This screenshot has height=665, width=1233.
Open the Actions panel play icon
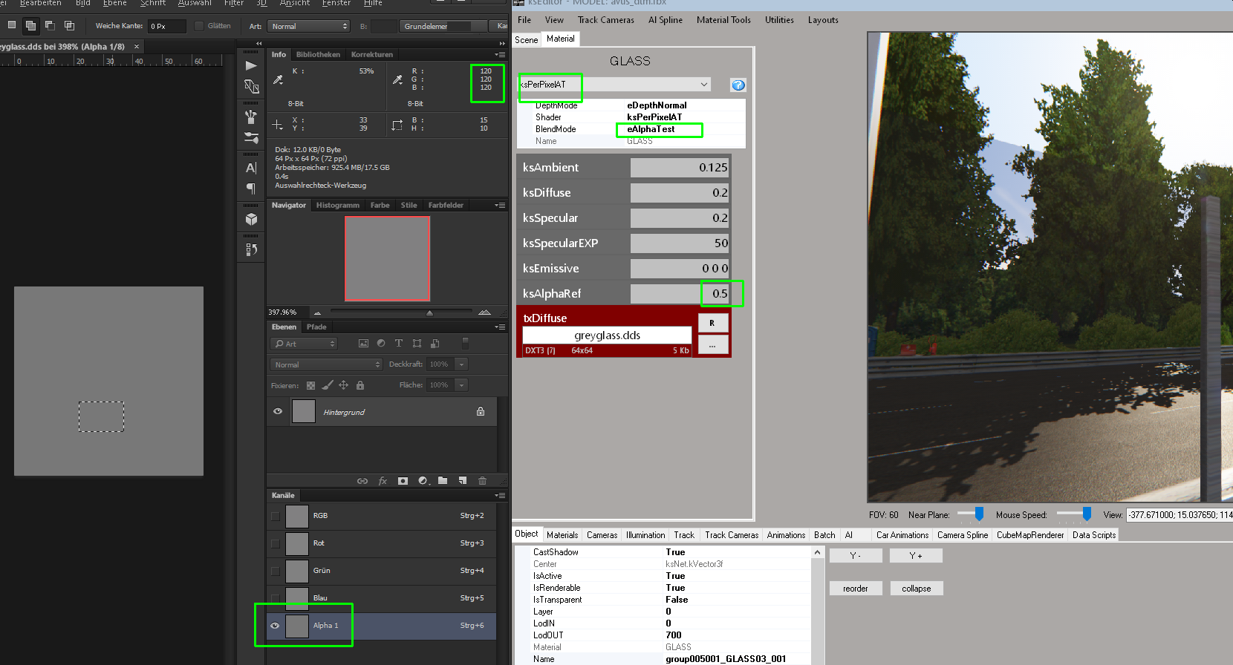(x=251, y=66)
